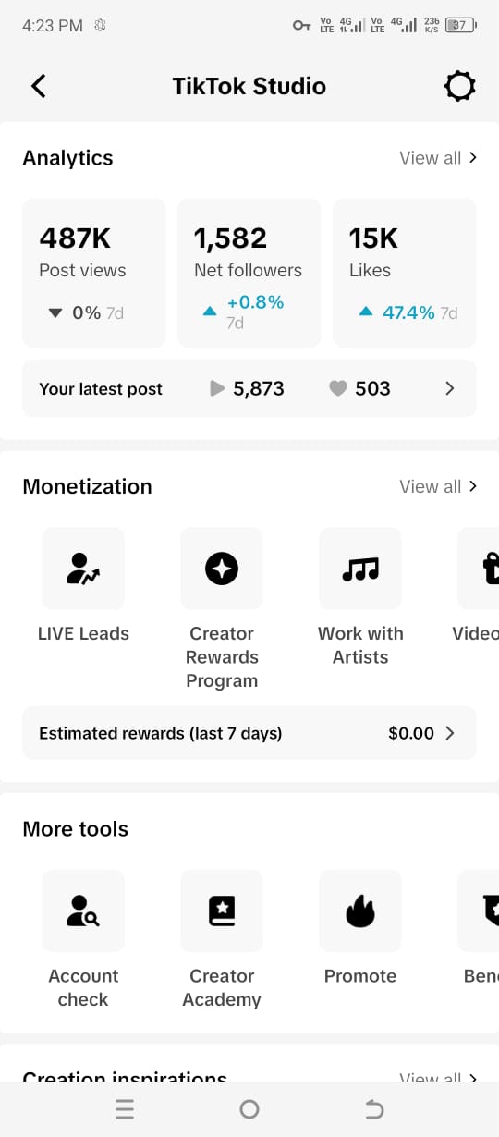Screen dimensions: 499x1137
Task: Open Creator Rewards Program star icon
Action: [x=222, y=568]
